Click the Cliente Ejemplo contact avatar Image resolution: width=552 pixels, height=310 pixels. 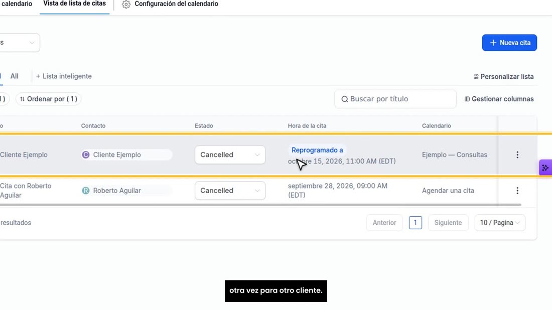point(85,155)
